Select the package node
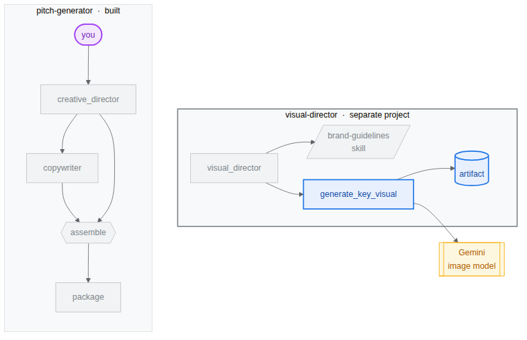This screenshot has width=527, height=340. (88, 297)
